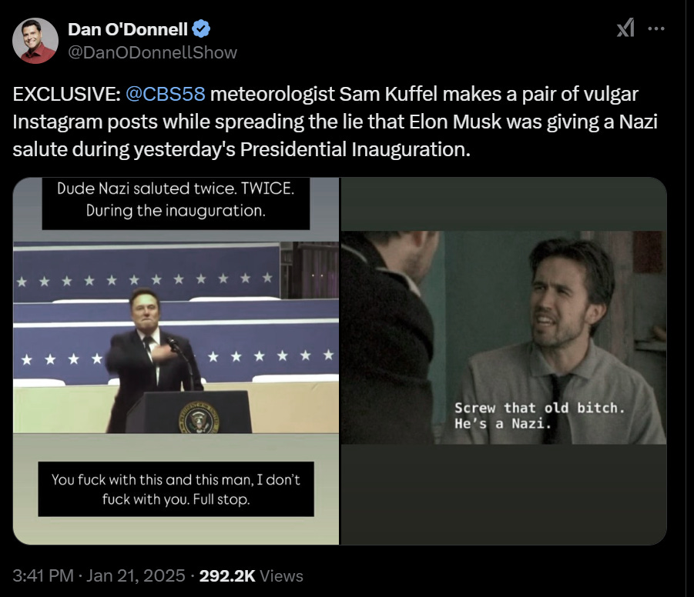This screenshot has height=597, width=694.
Task: Click the Grok icon beside the post
Action: pos(625,28)
